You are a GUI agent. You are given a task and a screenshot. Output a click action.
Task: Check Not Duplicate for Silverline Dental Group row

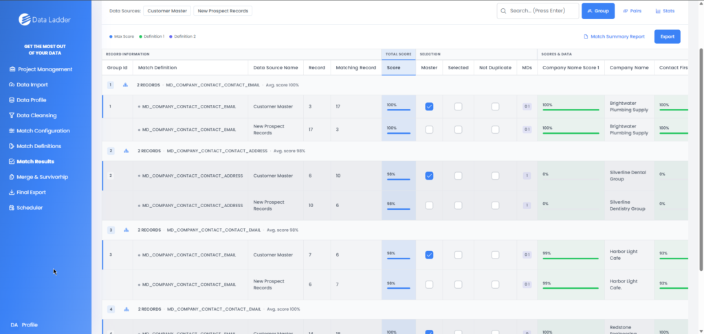click(x=495, y=176)
